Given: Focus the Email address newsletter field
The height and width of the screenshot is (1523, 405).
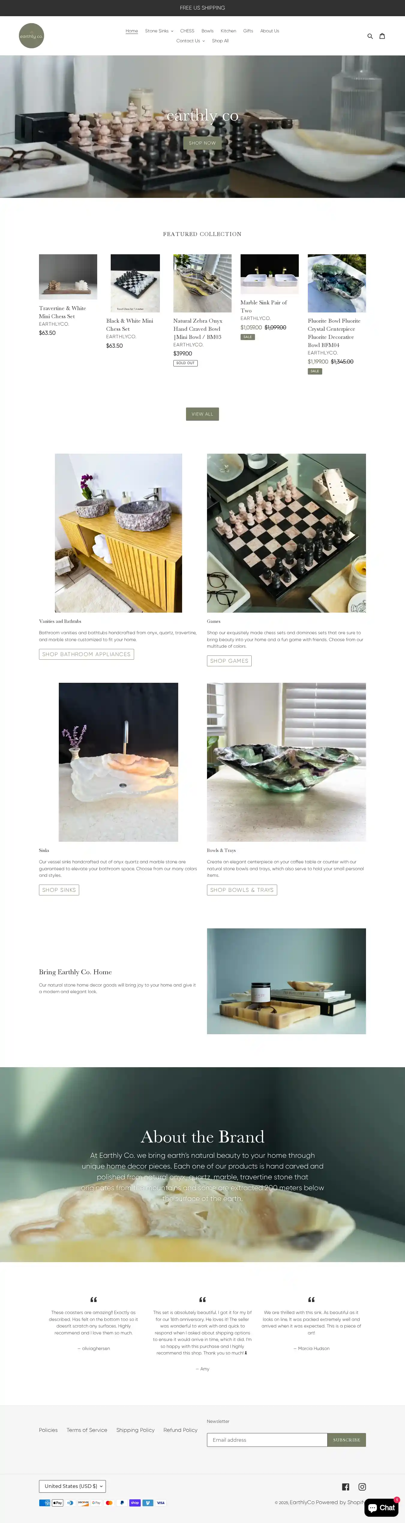Looking at the screenshot, I should click(x=267, y=1440).
